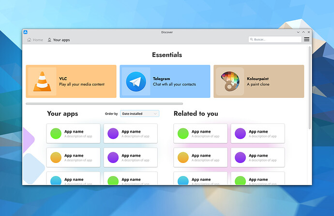Click the 'A paint clone' description

pos(258,84)
